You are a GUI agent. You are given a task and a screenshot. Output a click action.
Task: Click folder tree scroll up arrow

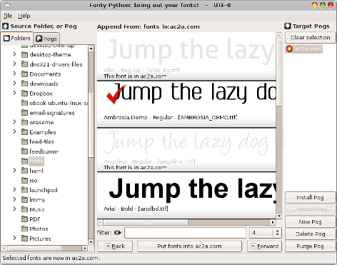click(91, 49)
